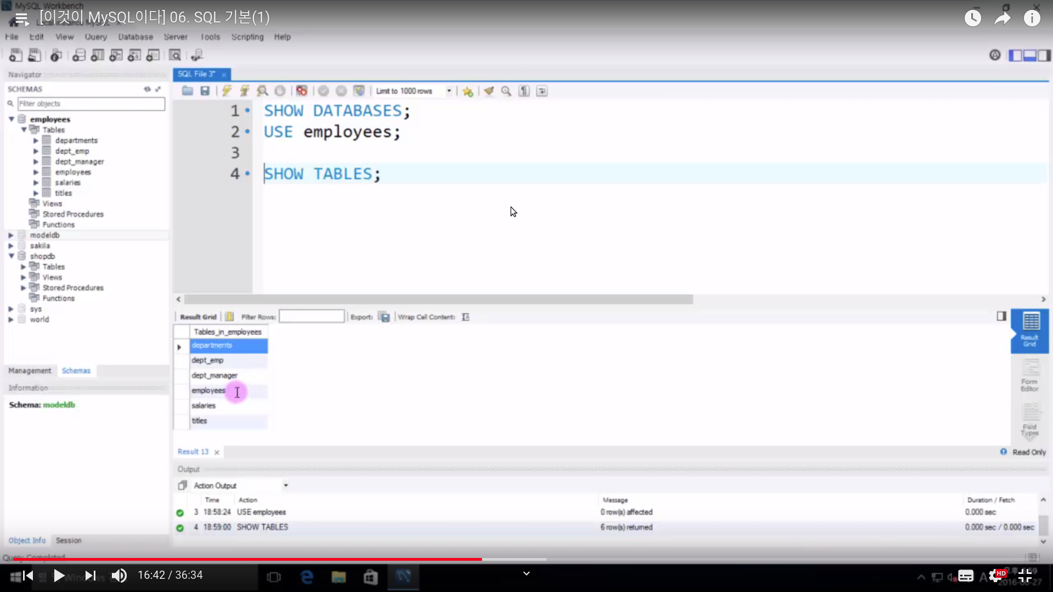Close the Result 13 tab
The height and width of the screenshot is (592, 1053).
[x=217, y=452]
